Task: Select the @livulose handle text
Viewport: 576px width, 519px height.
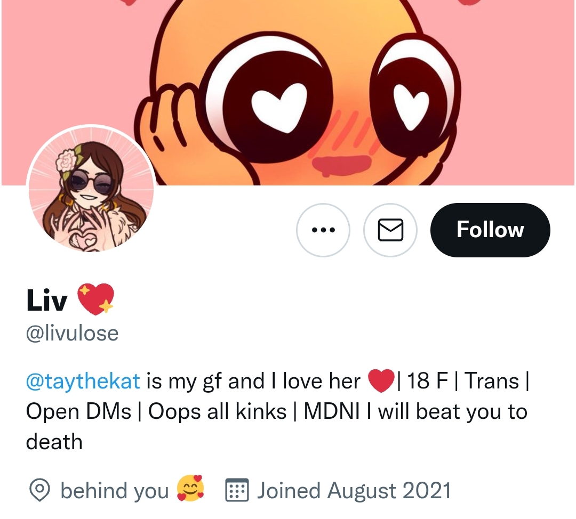Action: click(x=73, y=333)
